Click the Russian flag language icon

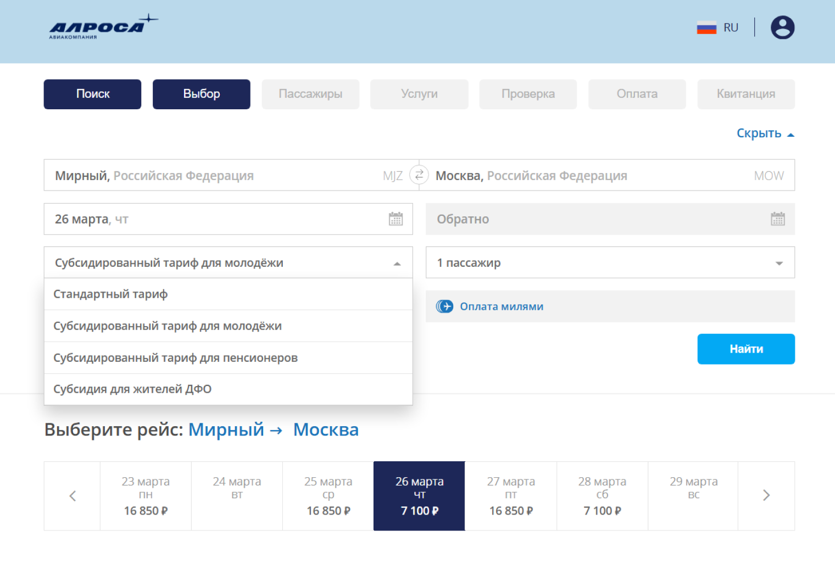pyautogui.click(x=706, y=27)
